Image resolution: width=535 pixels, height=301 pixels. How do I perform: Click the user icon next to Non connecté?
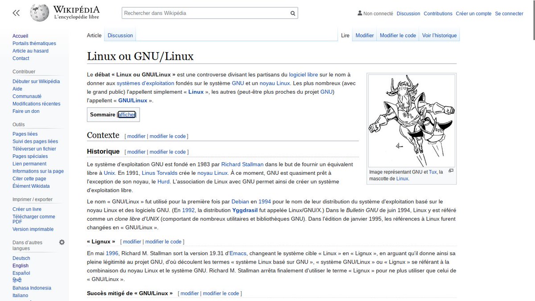(x=359, y=13)
